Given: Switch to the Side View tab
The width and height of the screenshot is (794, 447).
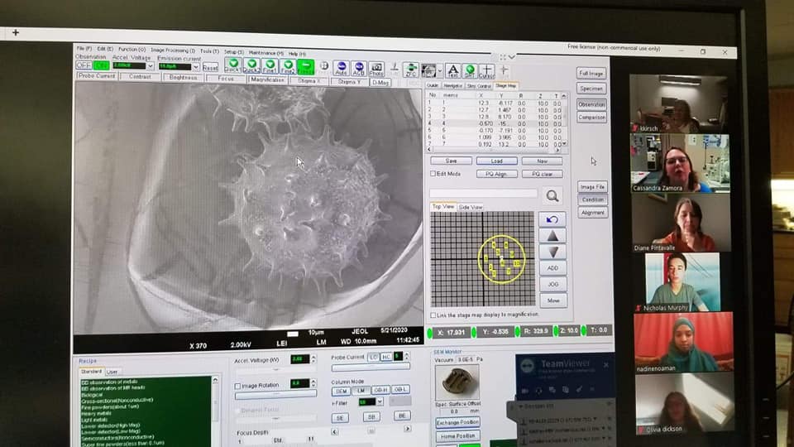Looking at the screenshot, I should pyautogui.click(x=471, y=207).
